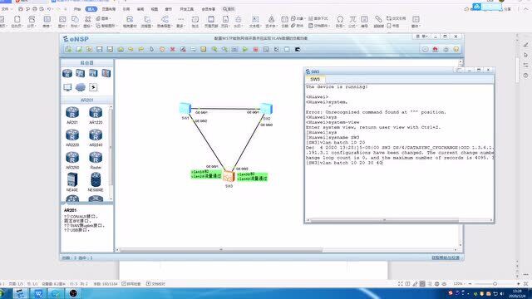Image resolution: width=532 pixels, height=299 pixels.
Task: Click the green start devices play icon
Action: pos(245,50)
